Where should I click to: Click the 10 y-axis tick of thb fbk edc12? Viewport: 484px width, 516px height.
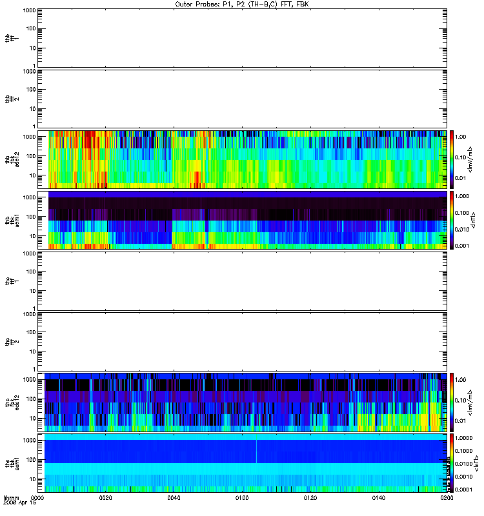click(33, 175)
